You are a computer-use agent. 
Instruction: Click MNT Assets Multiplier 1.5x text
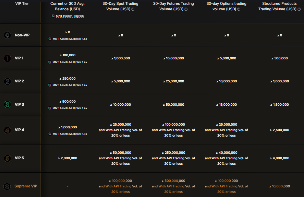[70, 39]
